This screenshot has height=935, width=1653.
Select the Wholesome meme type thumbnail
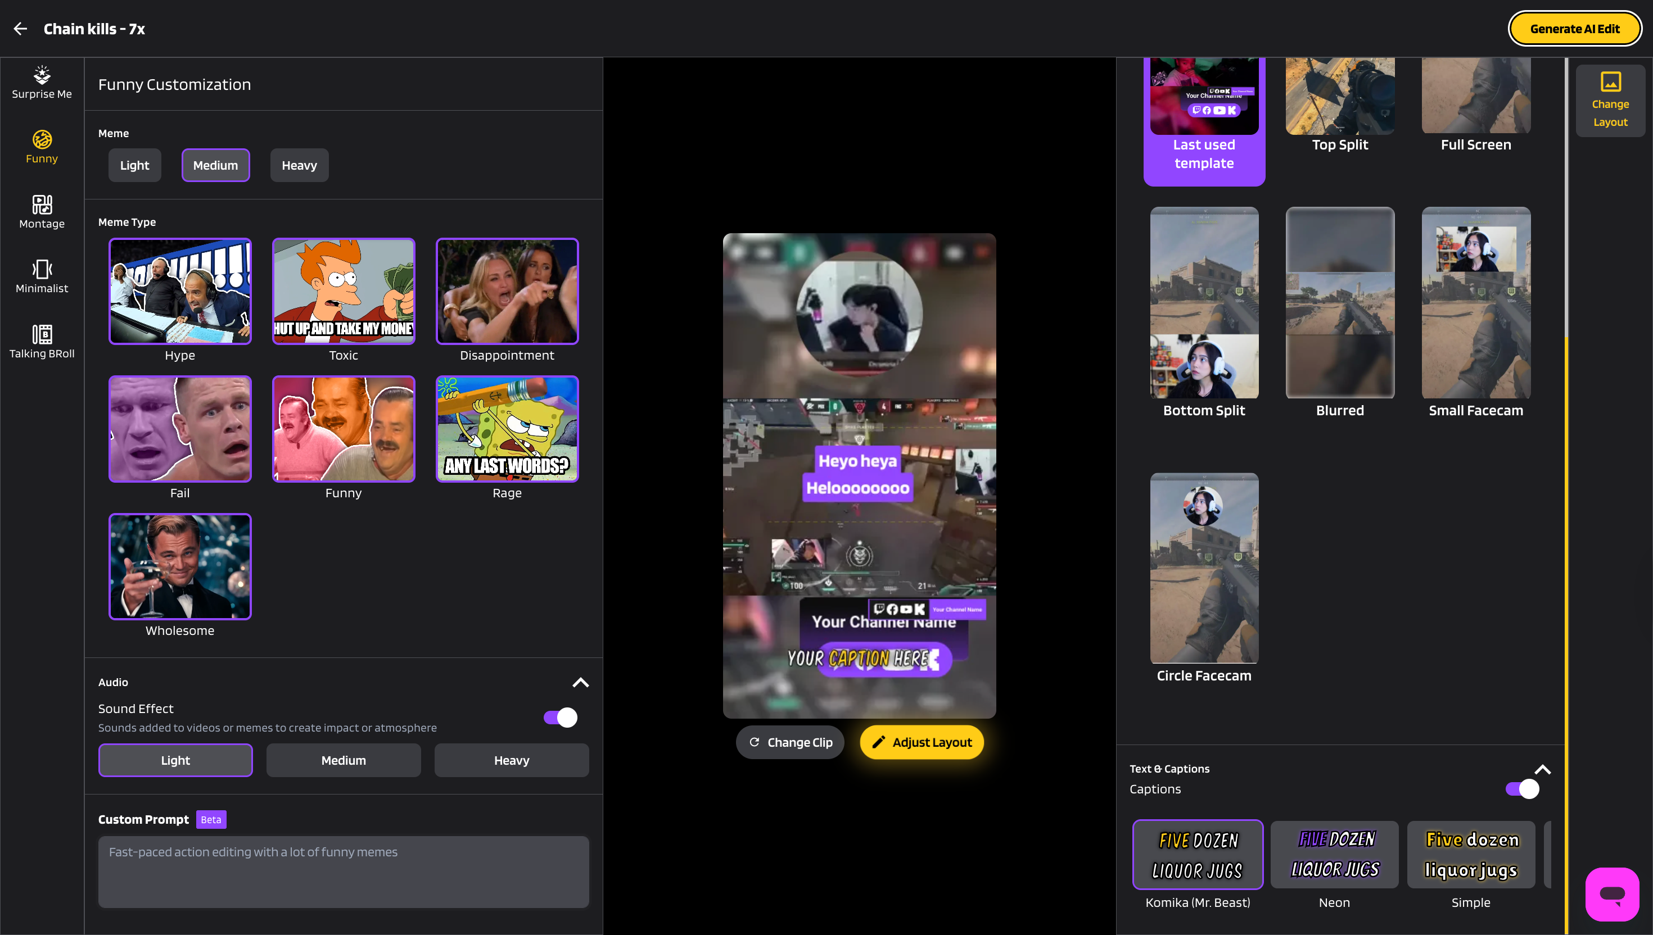pos(180,566)
